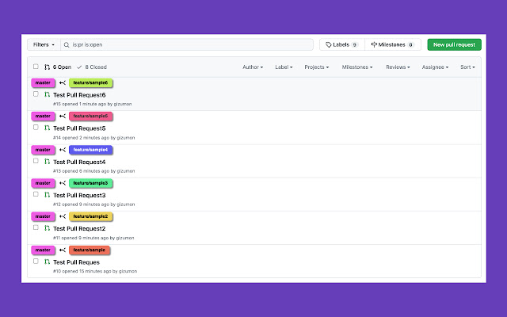Click the search magnifier icon
Image resolution: width=507 pixels, height=317 pixels.
pyautogui.click(x=67, y=45)
